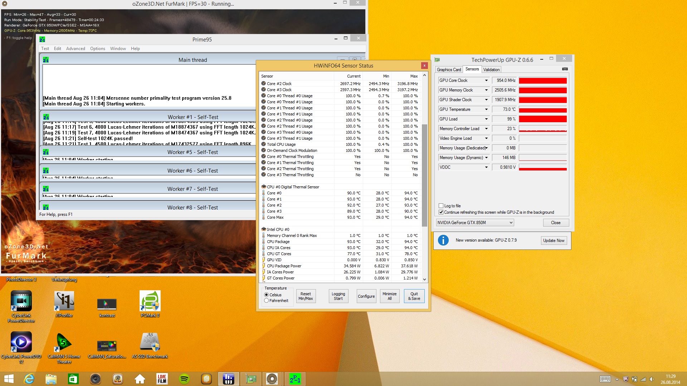This screenshot has width=687, height=386.
Task: Switch to Graphics Card tab
Action: 449,70
